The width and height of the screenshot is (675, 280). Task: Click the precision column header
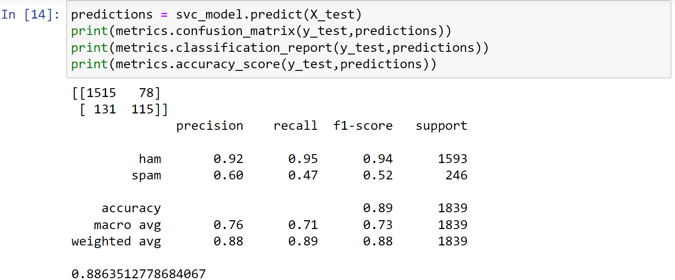point(210,126)
